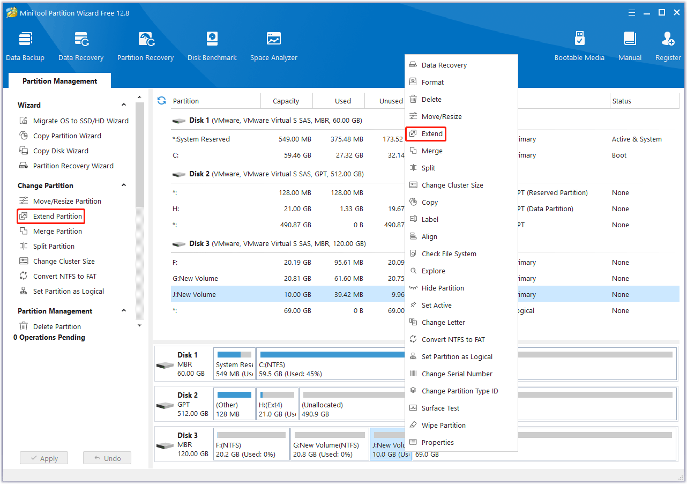Choose Data Recovery in the context menu

(x=461, y=65)
